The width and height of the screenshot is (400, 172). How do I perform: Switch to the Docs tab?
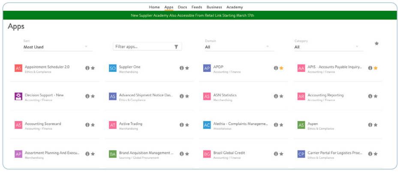182,7
